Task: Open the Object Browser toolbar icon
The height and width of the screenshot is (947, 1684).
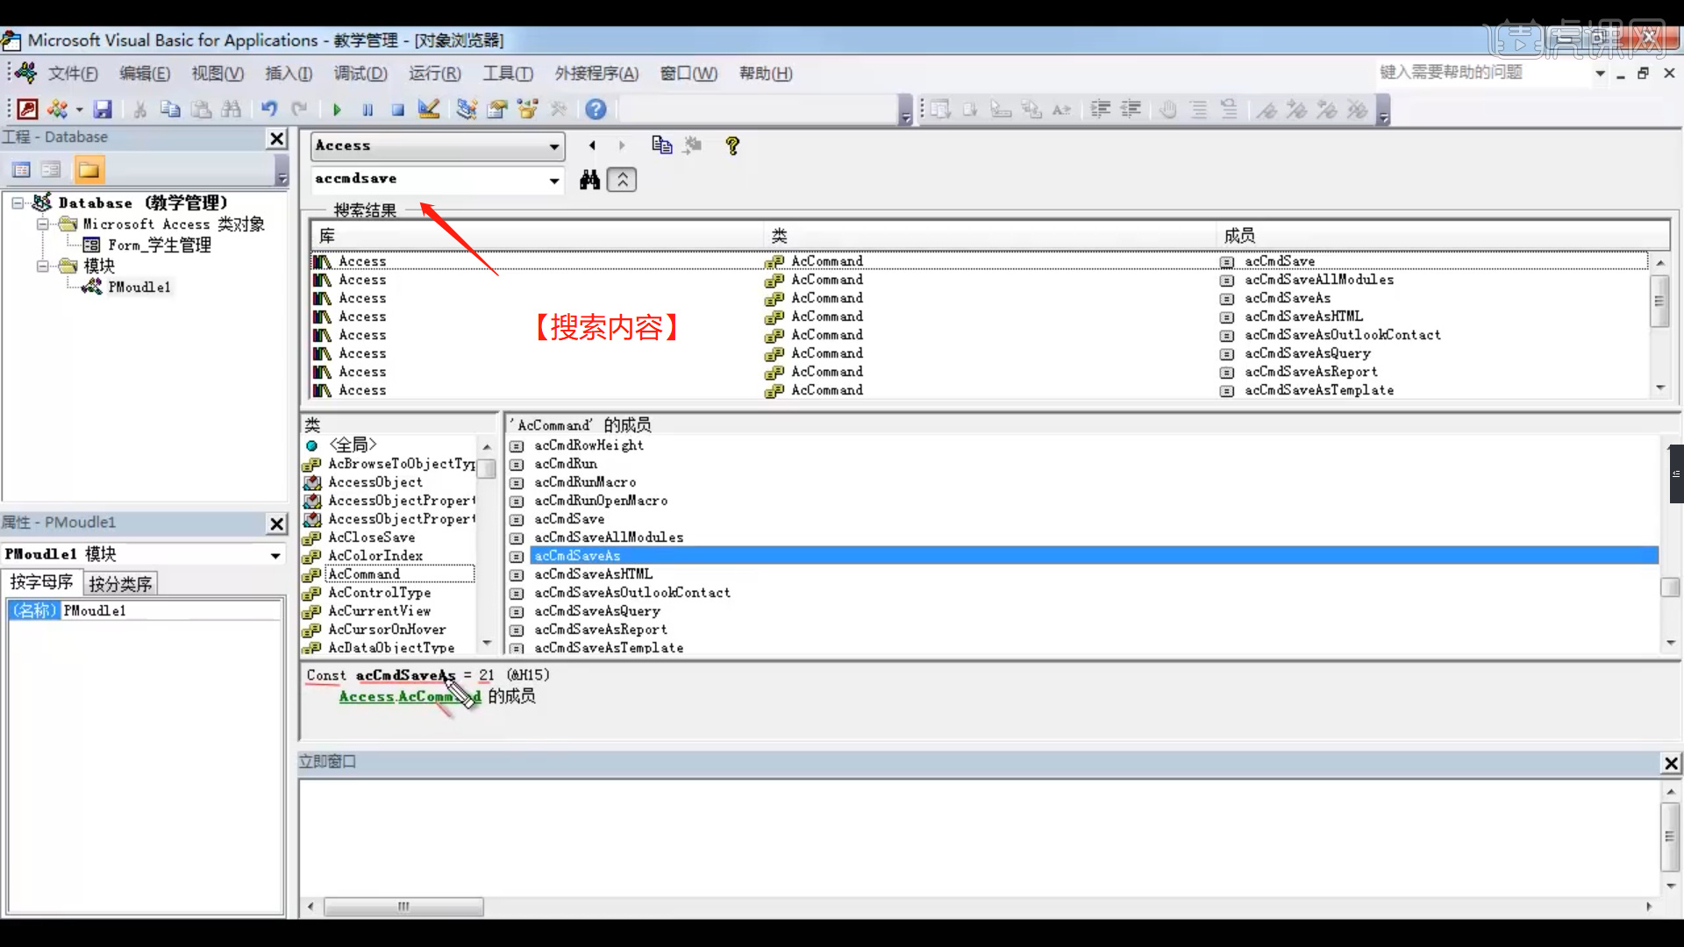Action: tap(527, 109)
